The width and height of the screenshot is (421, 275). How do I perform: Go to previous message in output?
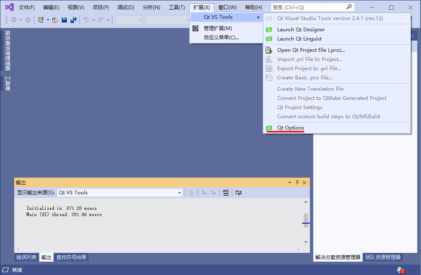click(204, 193)
